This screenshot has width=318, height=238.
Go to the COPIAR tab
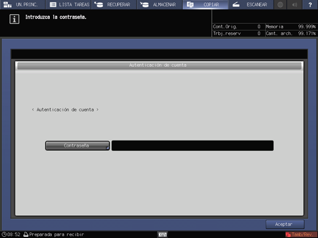(205, 4)
